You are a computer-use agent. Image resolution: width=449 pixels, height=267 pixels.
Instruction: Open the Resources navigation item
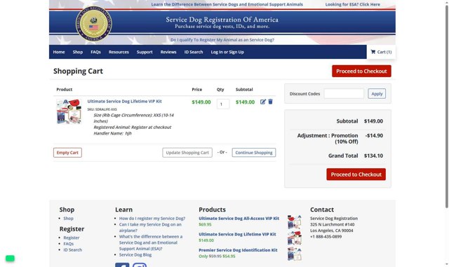(x=119, y=52)
